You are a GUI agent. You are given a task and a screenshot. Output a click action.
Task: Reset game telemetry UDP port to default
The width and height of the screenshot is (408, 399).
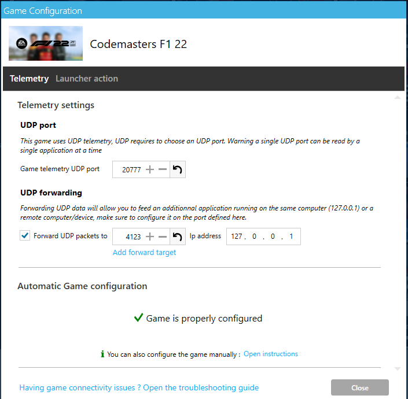[178, 169]
